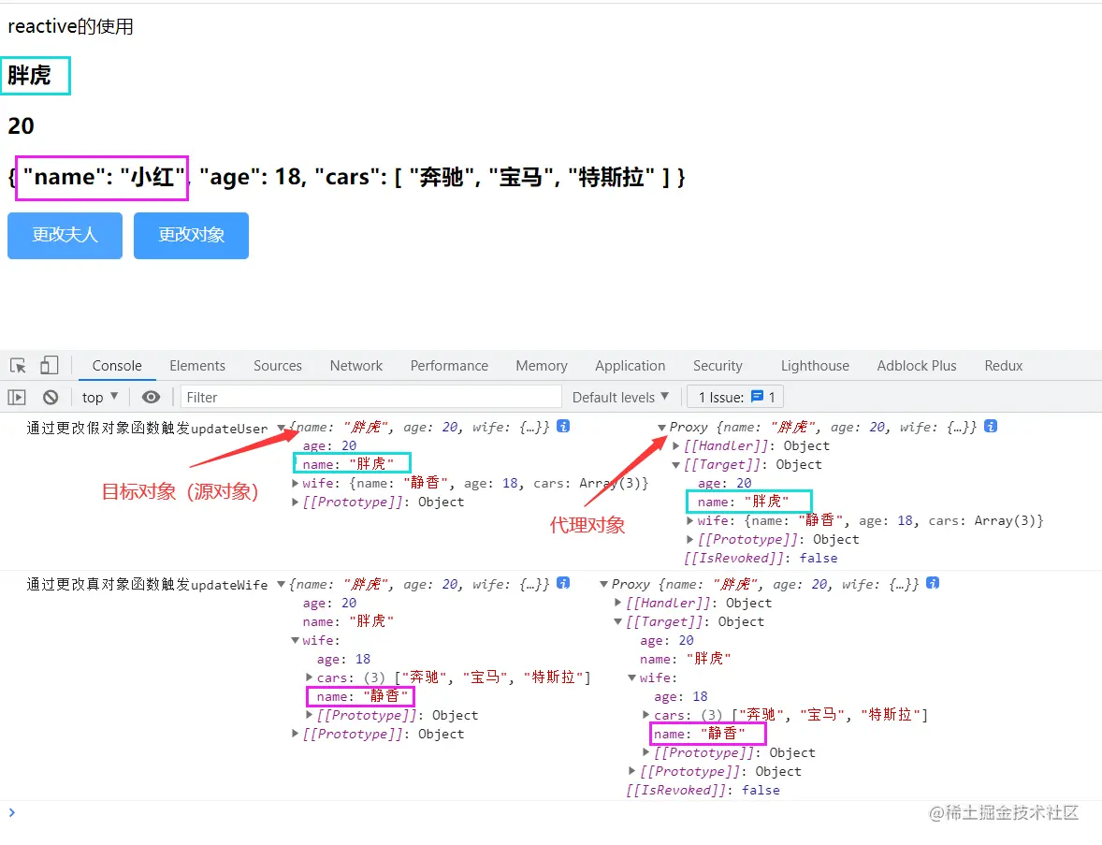This screenshot has width=1102, height=845.
Task: Create a live expression with the eye icon
Action: click(151, 397)
